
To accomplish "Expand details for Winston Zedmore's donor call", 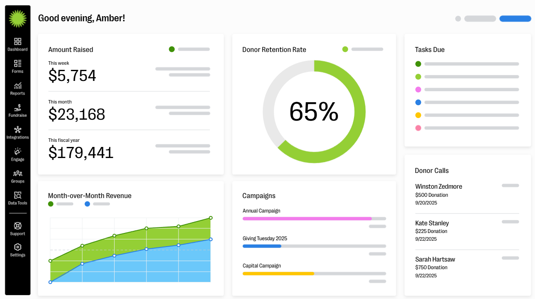I will [x=510, y=186].
